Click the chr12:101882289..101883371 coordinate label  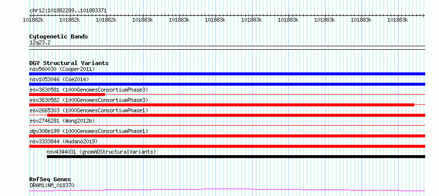point(68,11)
